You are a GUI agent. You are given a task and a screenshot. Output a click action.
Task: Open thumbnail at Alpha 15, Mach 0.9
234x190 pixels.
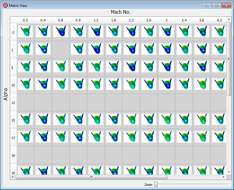click(x=78, y=119)
